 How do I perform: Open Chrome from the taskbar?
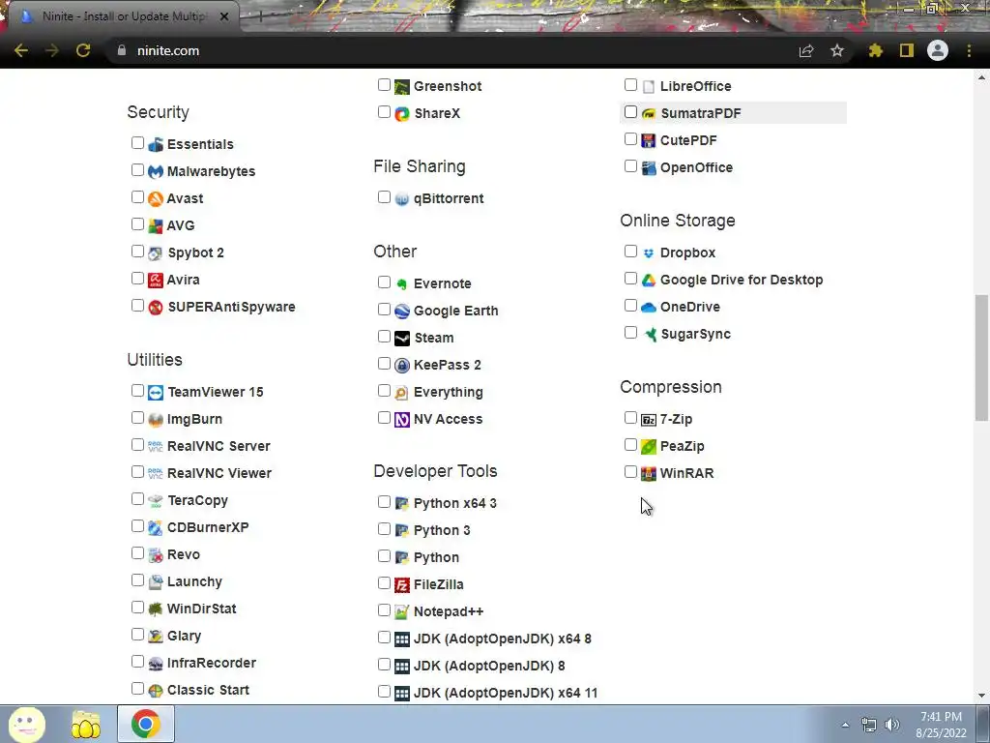click(x=146, y=724)
